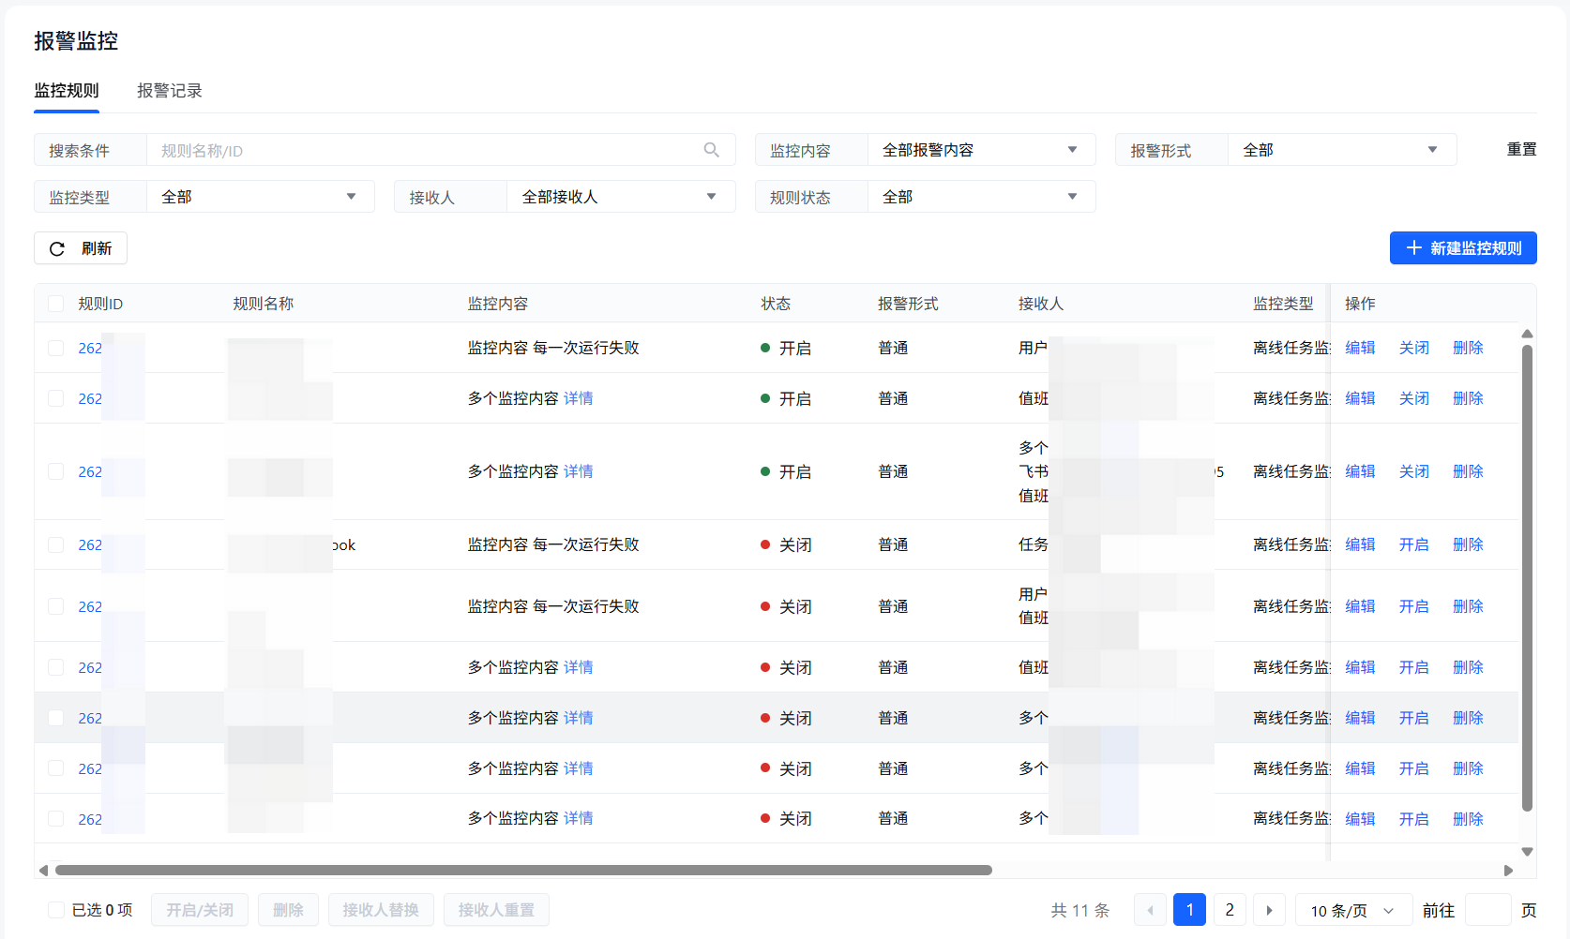1570x939 pixels.
Task: Select page 1 in pagination
Action: (1189, 910)
